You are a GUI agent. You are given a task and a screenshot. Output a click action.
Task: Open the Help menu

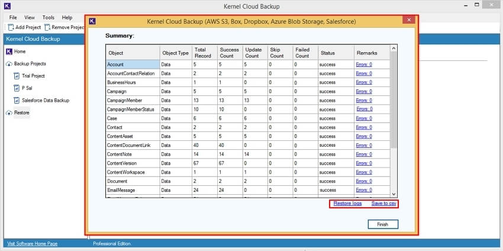(67, 17)
